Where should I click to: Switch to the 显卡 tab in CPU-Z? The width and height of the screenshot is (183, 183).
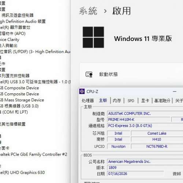(145, 101)
